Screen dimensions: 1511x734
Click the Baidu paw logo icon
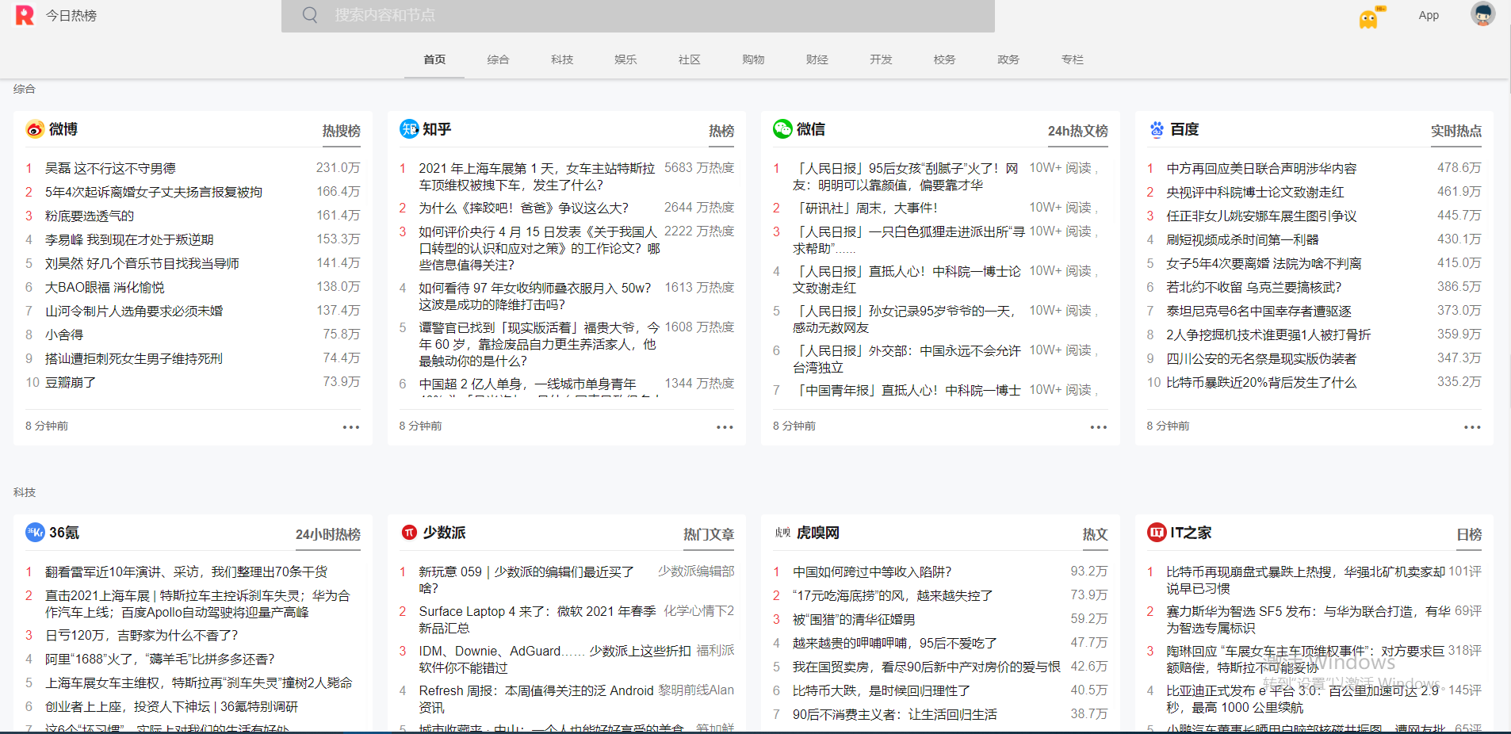point(1157,129)
